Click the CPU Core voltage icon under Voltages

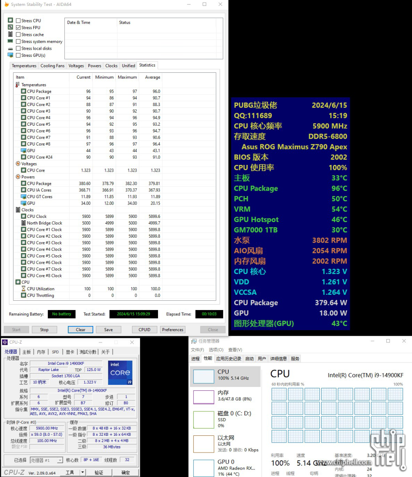click(x=24, y=170)
